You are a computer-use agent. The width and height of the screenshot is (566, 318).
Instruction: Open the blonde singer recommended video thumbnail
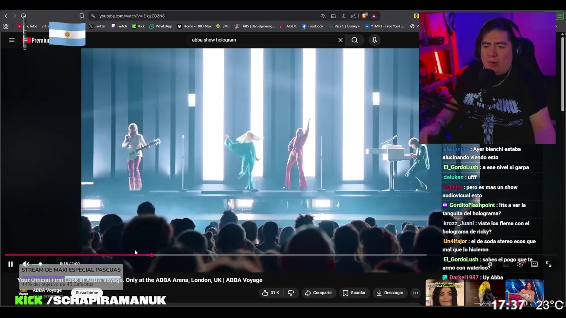(485, 292)
